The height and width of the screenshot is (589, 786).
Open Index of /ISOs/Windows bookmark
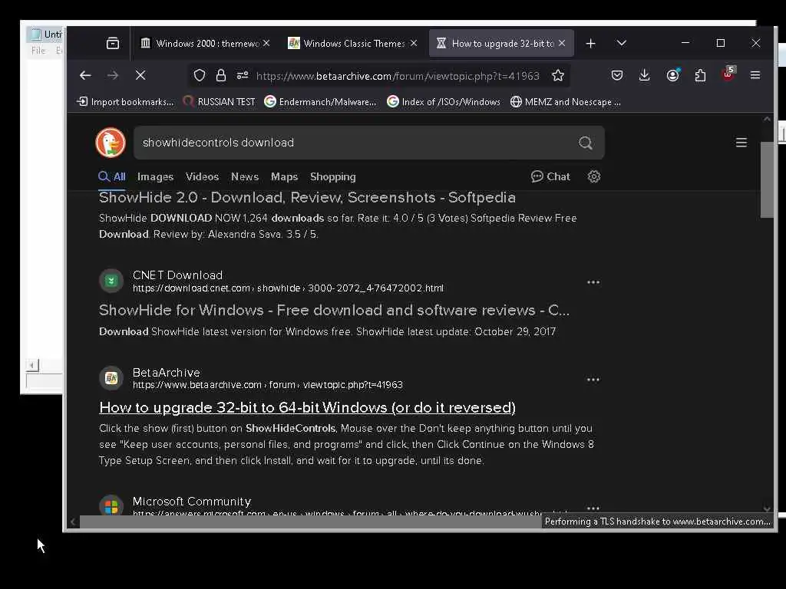(x=444, y=102)
